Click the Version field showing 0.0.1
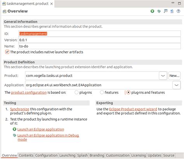Viewport: 184px width, 159px height. (99, 40)
